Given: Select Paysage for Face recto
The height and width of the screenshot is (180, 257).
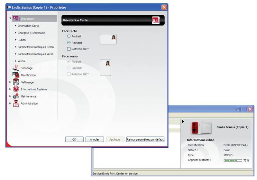Looking at the screenshot, I should point(69,43).
